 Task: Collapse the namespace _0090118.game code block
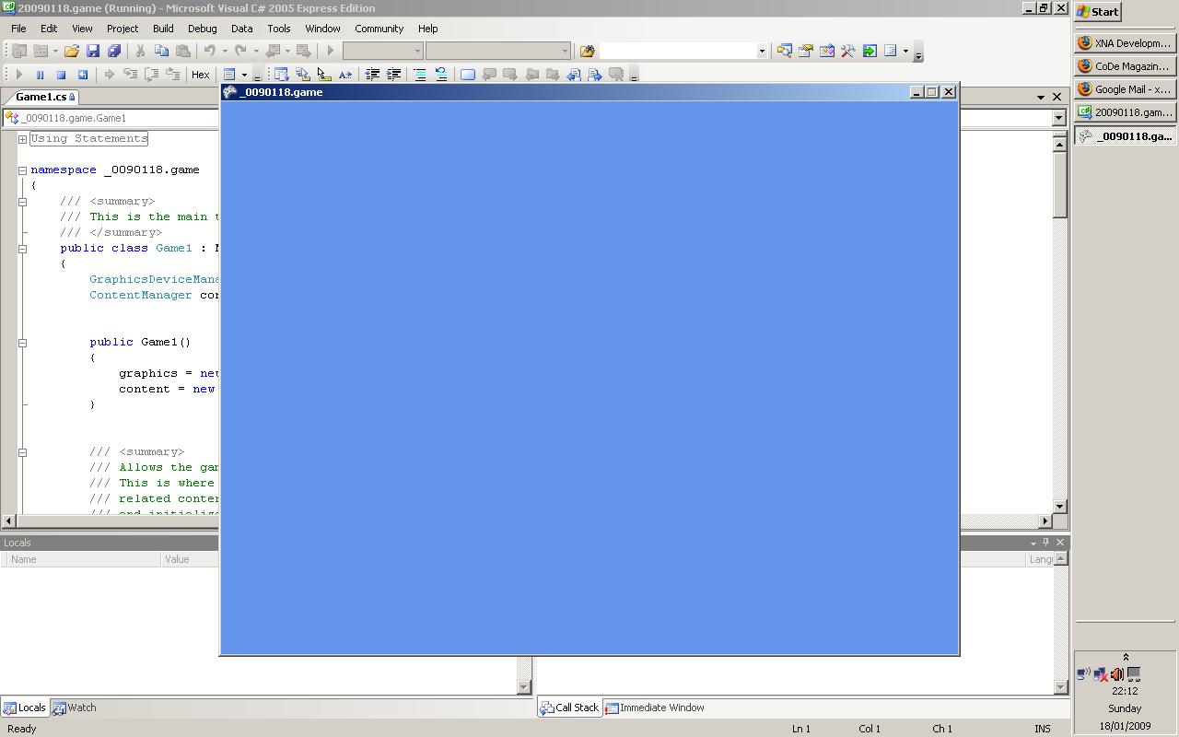[x=22, y=170]
